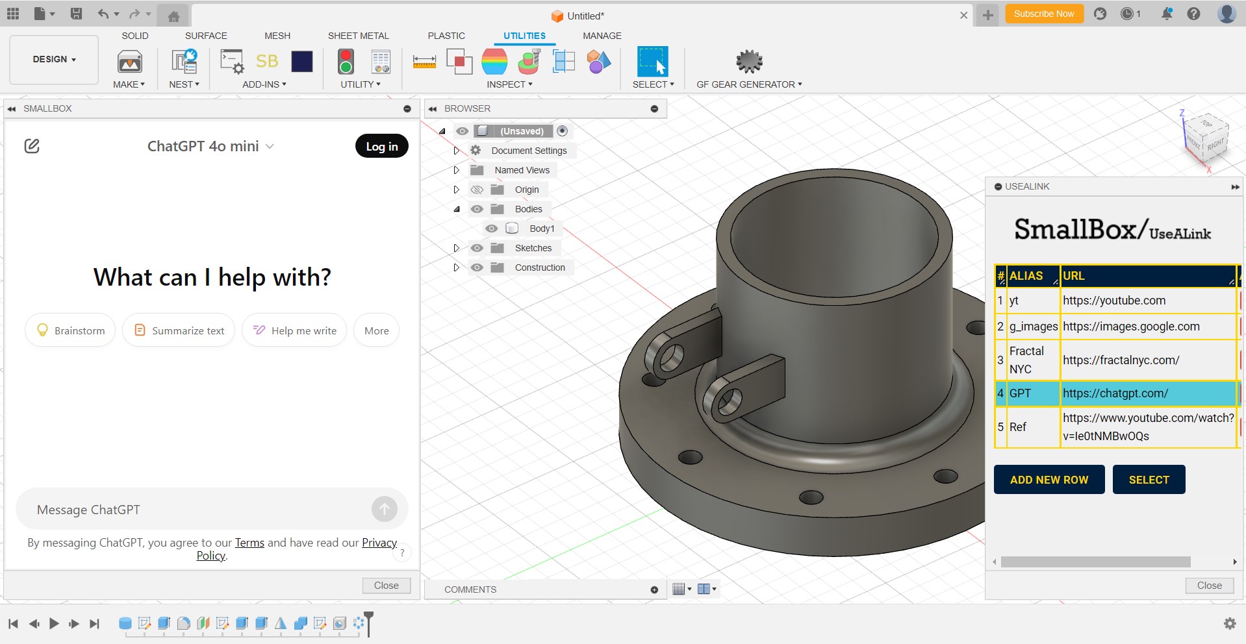1246x644 pixels.
Task: Open the Zebra Analysis rainbow icon
Action: tap(494, 62)
